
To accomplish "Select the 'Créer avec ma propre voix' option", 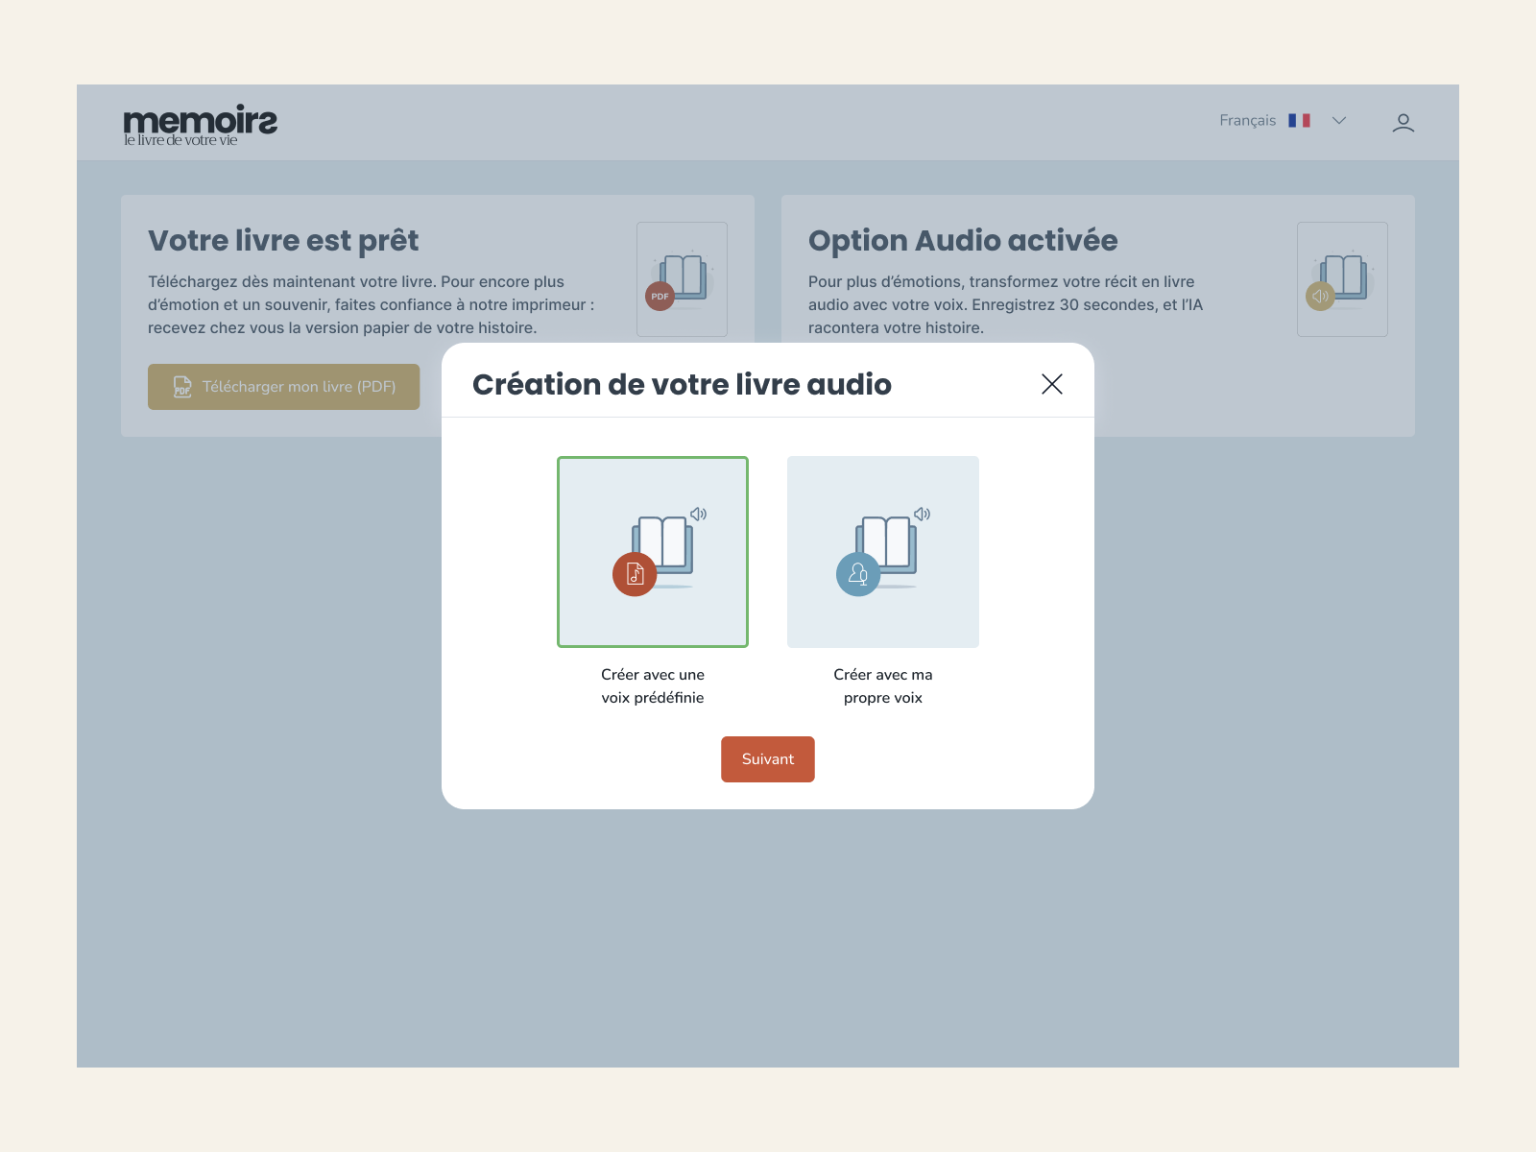I will pos(882,552).
